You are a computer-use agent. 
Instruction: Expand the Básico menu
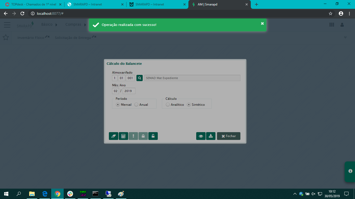click(x=49, y=24)
